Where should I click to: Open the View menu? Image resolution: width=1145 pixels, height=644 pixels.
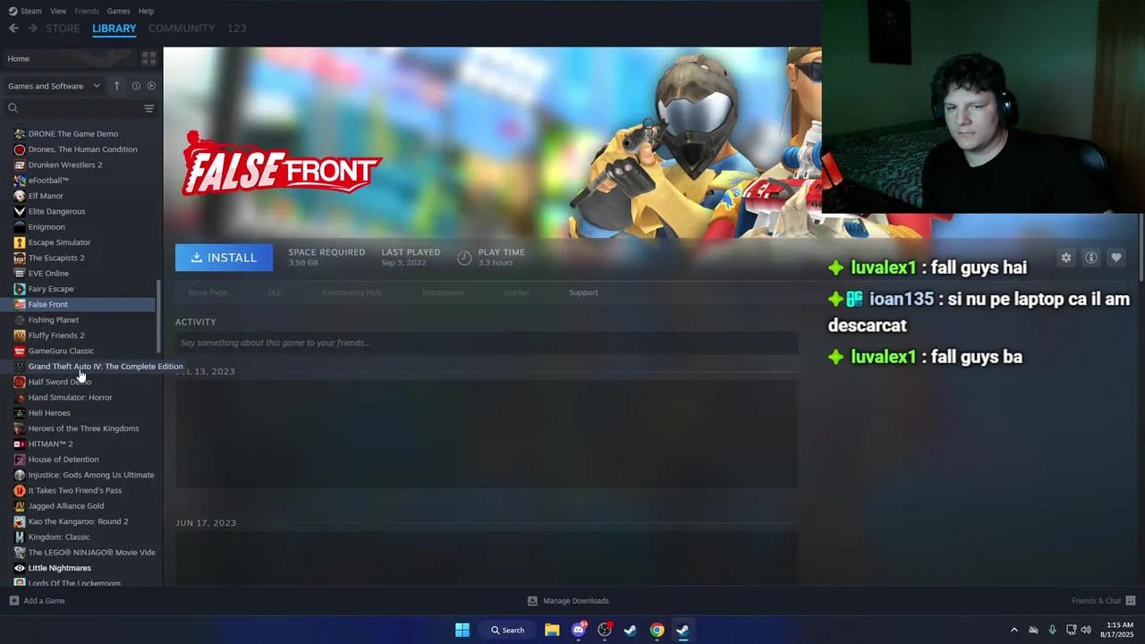(x=58, y=11)
